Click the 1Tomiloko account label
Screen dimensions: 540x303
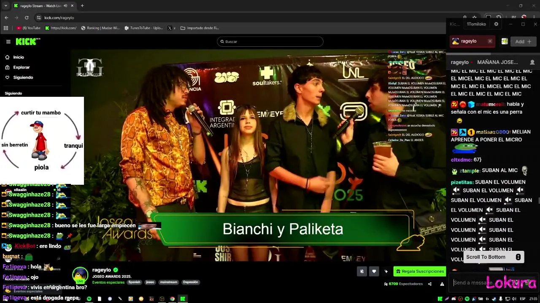pos(476,24)
